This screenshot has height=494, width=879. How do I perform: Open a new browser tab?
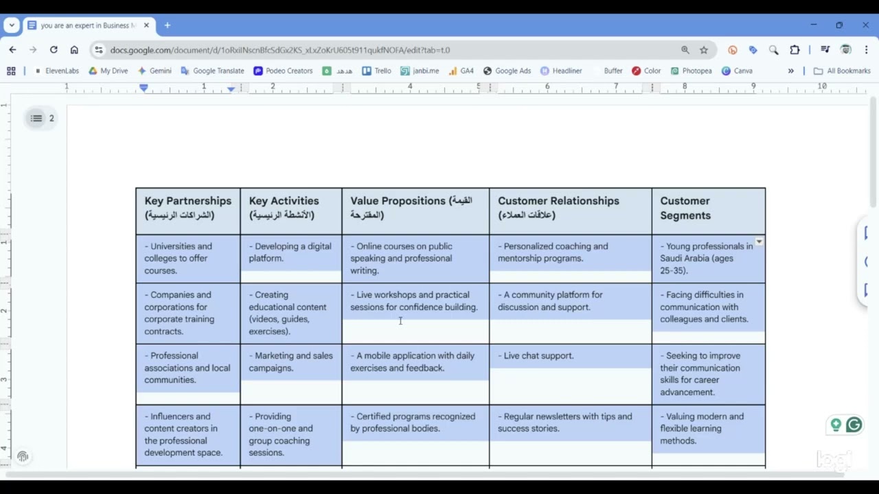pos(167,25)
